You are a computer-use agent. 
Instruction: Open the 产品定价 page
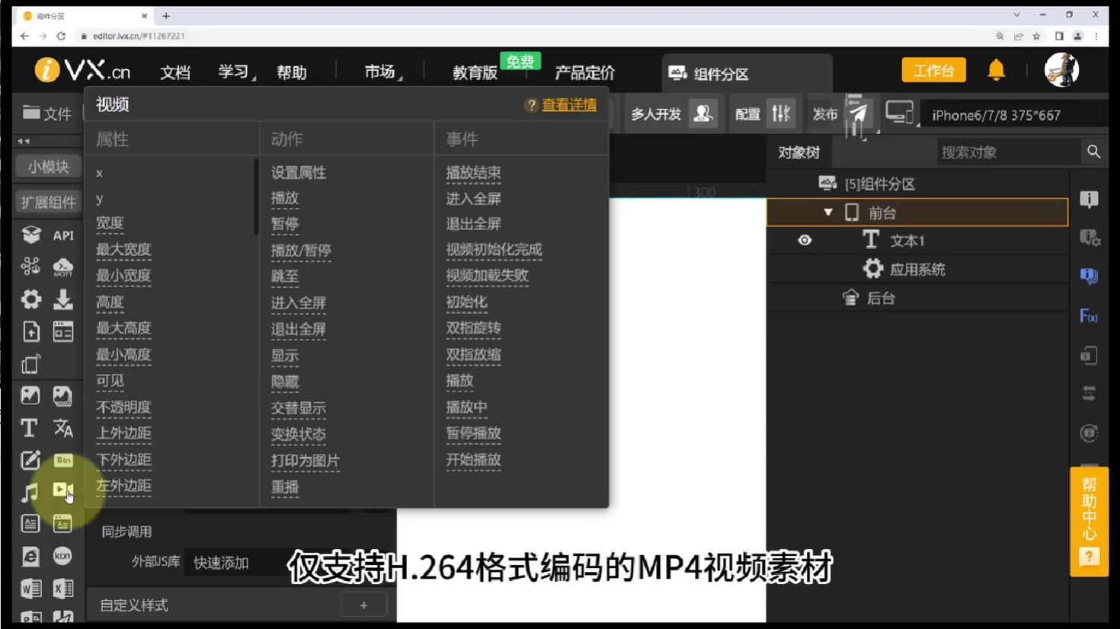[x=584, y=72]
